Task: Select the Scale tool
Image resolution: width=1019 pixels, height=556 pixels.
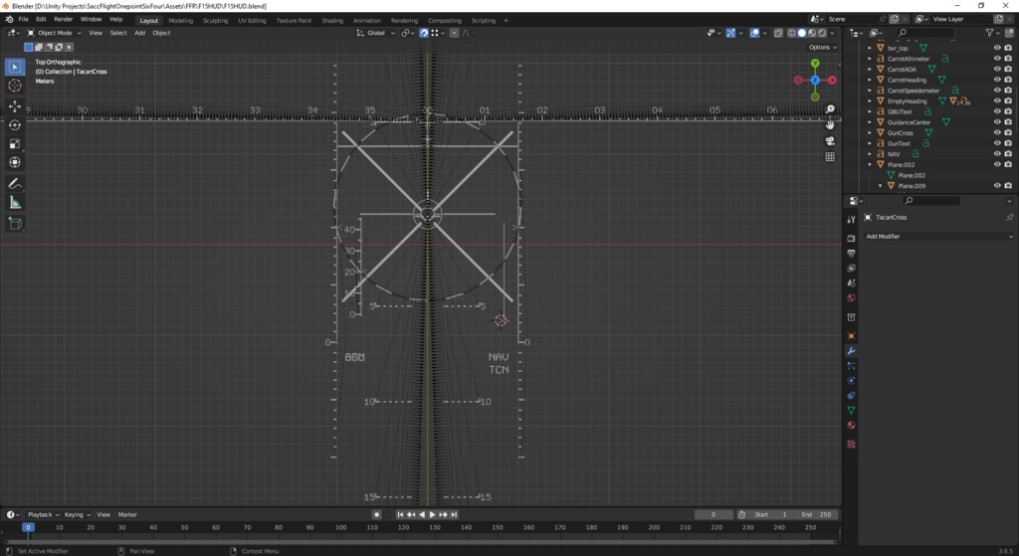Action: click(x=15, y=143)
